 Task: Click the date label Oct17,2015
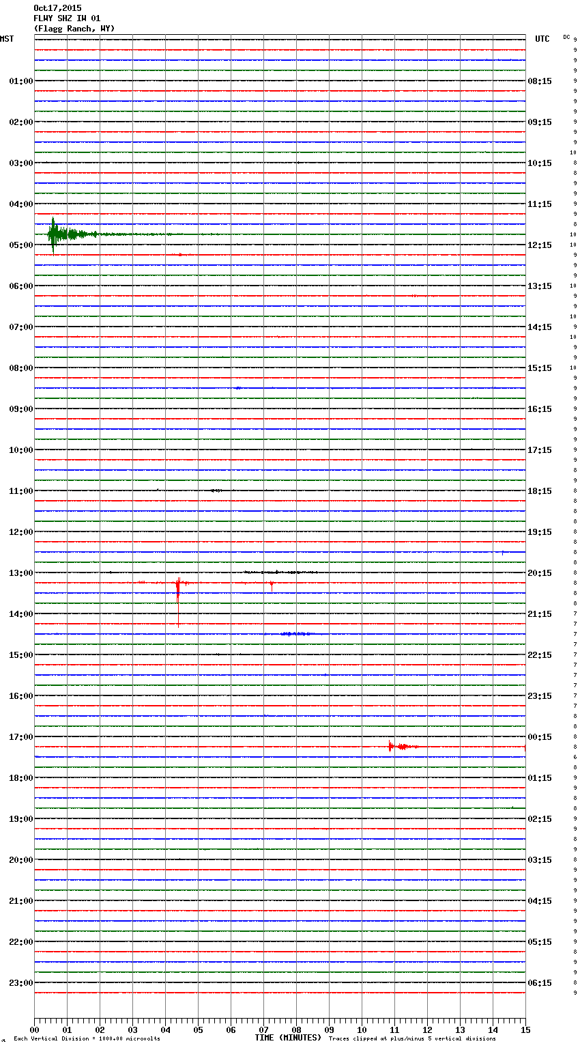(57, 8)
